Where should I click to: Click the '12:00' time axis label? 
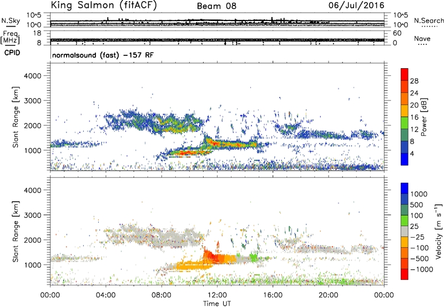pyautogui.click(x=217, y=295)
